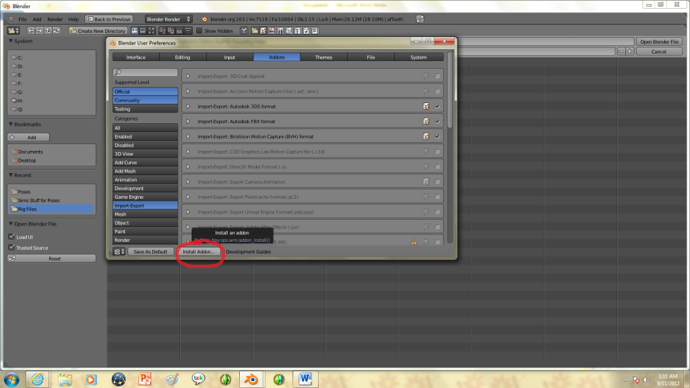Click the warning icon on the bottom addon row
Image resolution: width=690 pixels, height=388 pixels.
(414, 242)
